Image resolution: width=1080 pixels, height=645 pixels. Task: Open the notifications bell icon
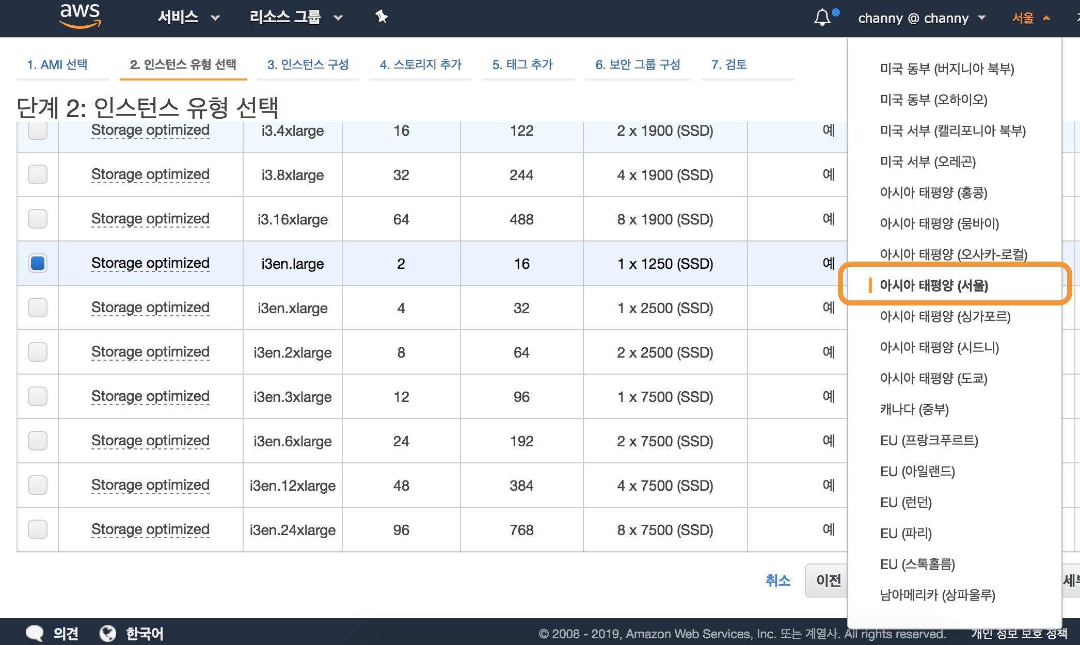[x=822, y=18]
